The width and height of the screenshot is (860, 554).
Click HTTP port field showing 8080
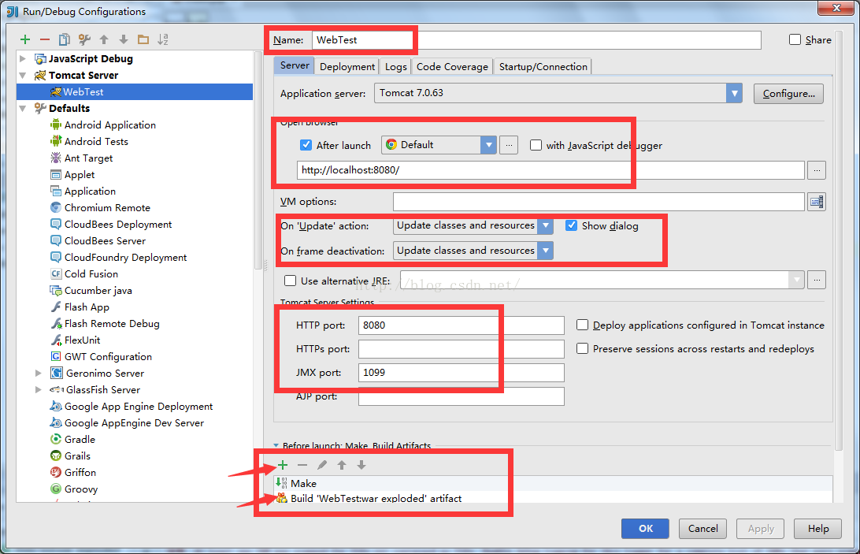462,325
